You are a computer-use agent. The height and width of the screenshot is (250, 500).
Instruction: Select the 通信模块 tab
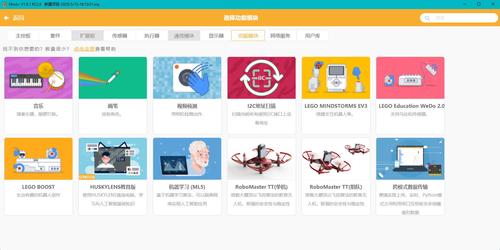(184, 36)
